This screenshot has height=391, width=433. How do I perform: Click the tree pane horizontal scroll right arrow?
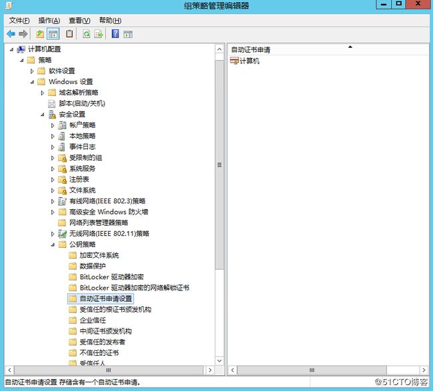click(x=210, y=370)
